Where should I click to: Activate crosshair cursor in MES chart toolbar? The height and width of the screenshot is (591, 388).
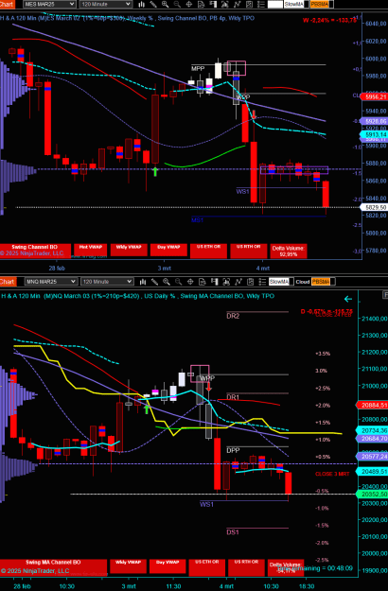point(189,5)
